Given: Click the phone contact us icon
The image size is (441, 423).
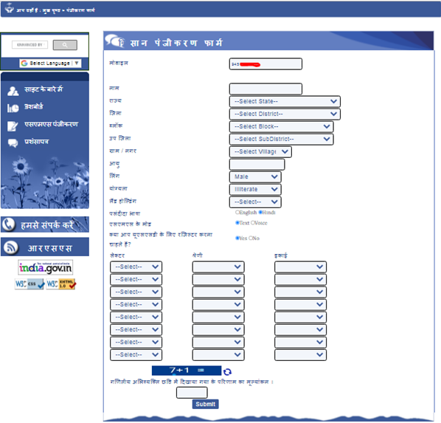Looking at the screenshot, I should pyautogui.click(x=9, y=224).
